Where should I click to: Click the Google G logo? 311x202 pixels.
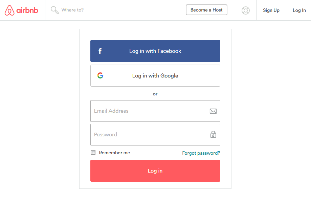coord(100,75)
